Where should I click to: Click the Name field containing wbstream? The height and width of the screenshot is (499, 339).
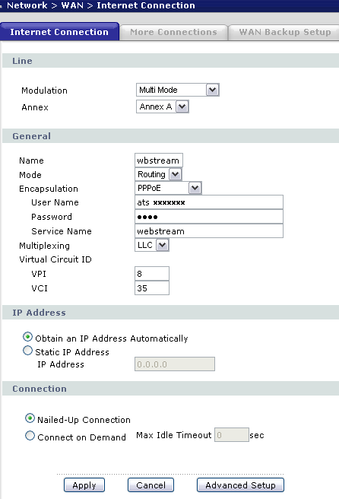[159, 161]
